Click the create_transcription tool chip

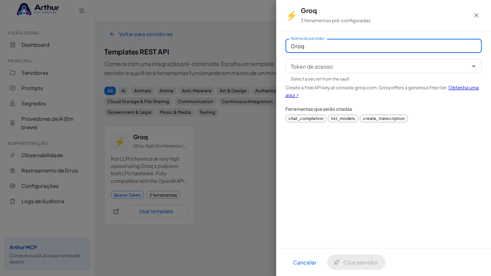pyautogui.click(x=384, y=118)
